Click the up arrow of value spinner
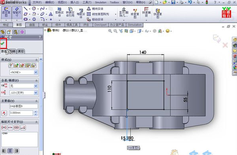 pos(36,112)
